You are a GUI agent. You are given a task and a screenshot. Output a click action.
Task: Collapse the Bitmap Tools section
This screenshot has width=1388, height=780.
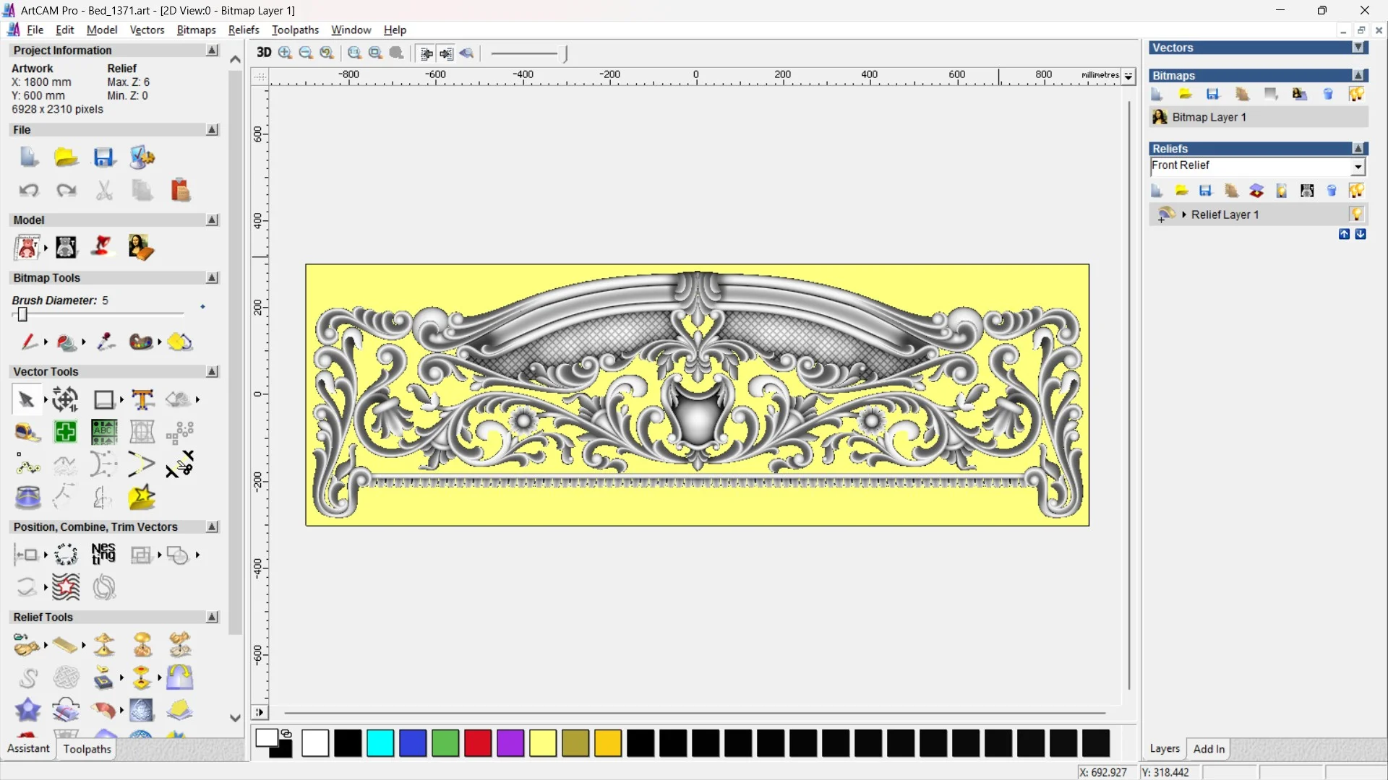click(x=212, y=278)
